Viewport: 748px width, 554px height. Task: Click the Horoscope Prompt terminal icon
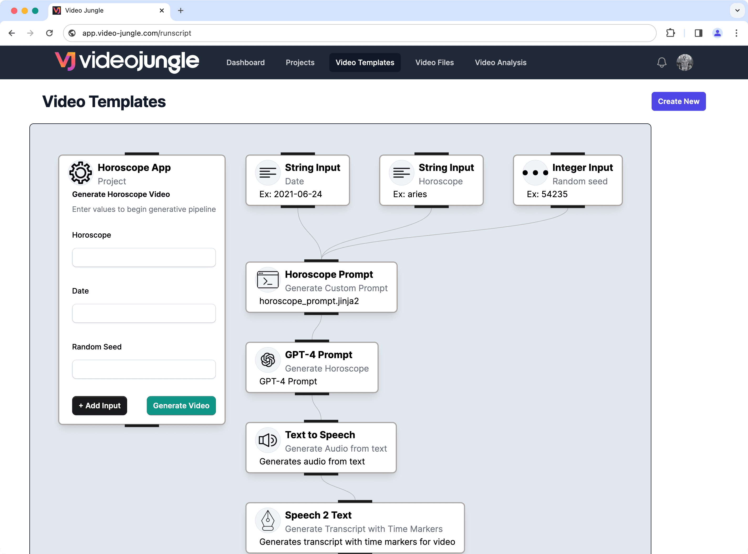click(268, 280)
